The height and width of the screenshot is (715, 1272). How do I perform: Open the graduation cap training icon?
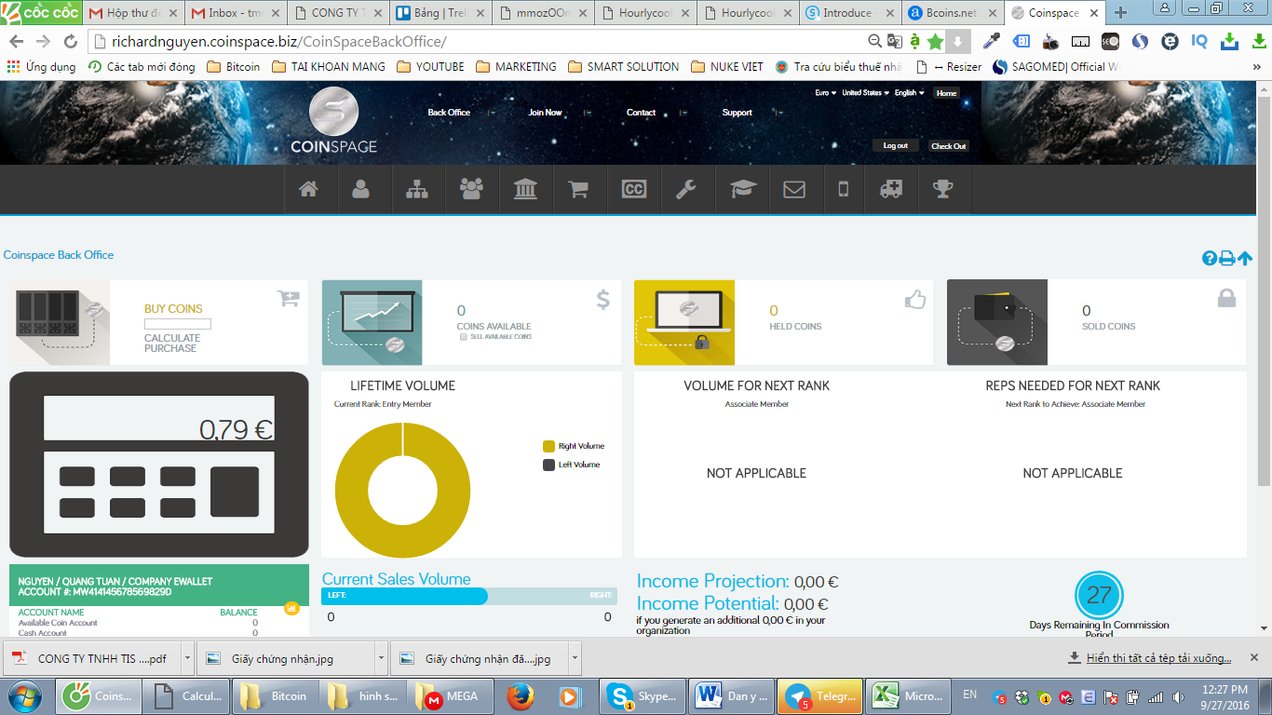click(743, 190)
